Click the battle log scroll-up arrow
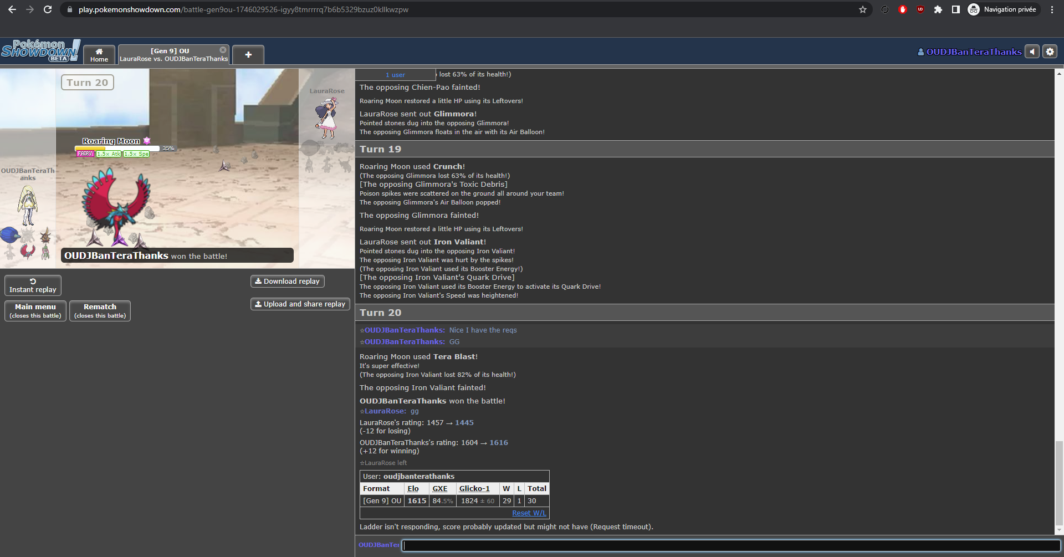 coord(1059,73)
